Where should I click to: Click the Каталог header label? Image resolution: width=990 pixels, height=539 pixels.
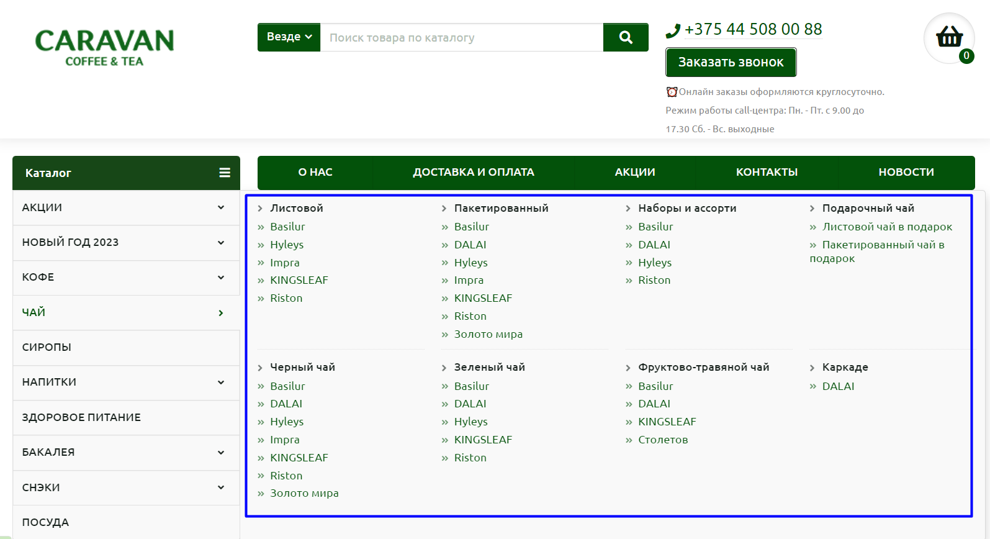pos(48,173)
